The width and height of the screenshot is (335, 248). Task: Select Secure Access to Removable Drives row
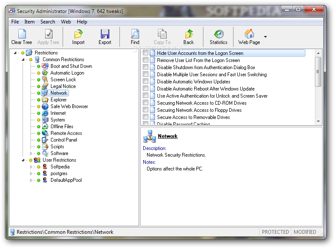(x=193, y=117)
